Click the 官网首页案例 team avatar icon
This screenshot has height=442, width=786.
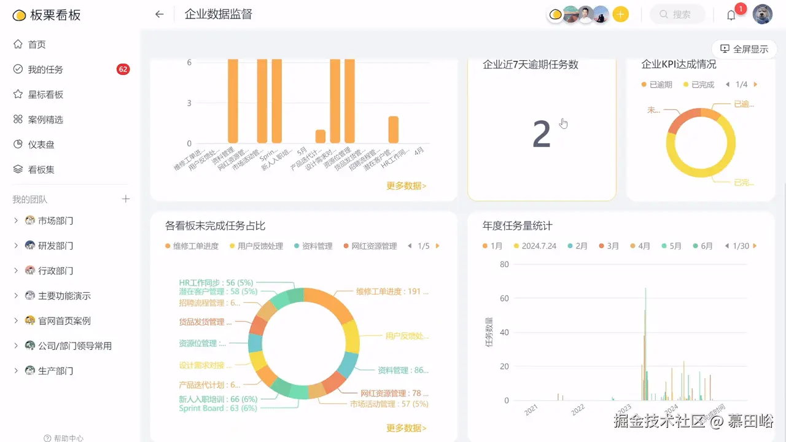click(x=30, y=320)
